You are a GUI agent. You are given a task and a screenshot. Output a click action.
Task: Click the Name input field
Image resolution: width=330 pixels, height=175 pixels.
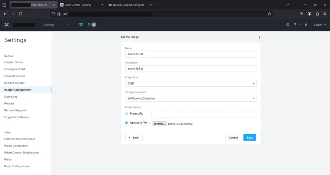point(191,54)
